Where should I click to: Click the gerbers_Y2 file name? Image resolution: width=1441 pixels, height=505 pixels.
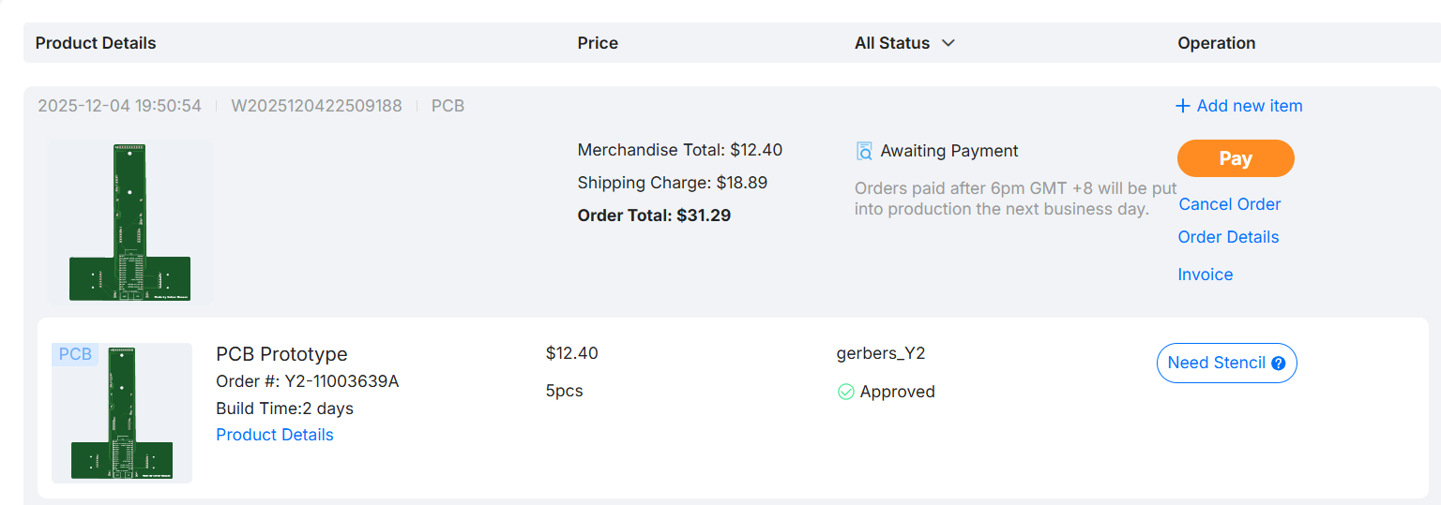click(x=881, y=353)
